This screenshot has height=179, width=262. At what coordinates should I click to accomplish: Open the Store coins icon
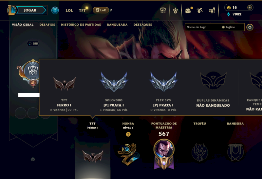point(212,11)
